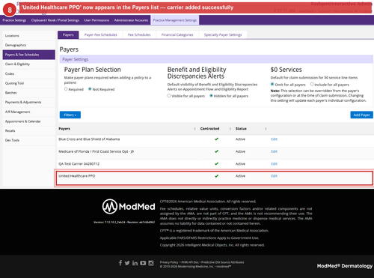Open the Fee Schedules tab
Image resolution: width=374 pixels, height=278 pixels.
coord(139,35)
